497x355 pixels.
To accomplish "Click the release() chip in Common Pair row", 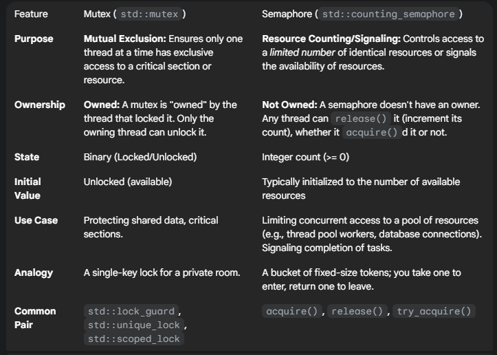I will click(x=358, y=311).
